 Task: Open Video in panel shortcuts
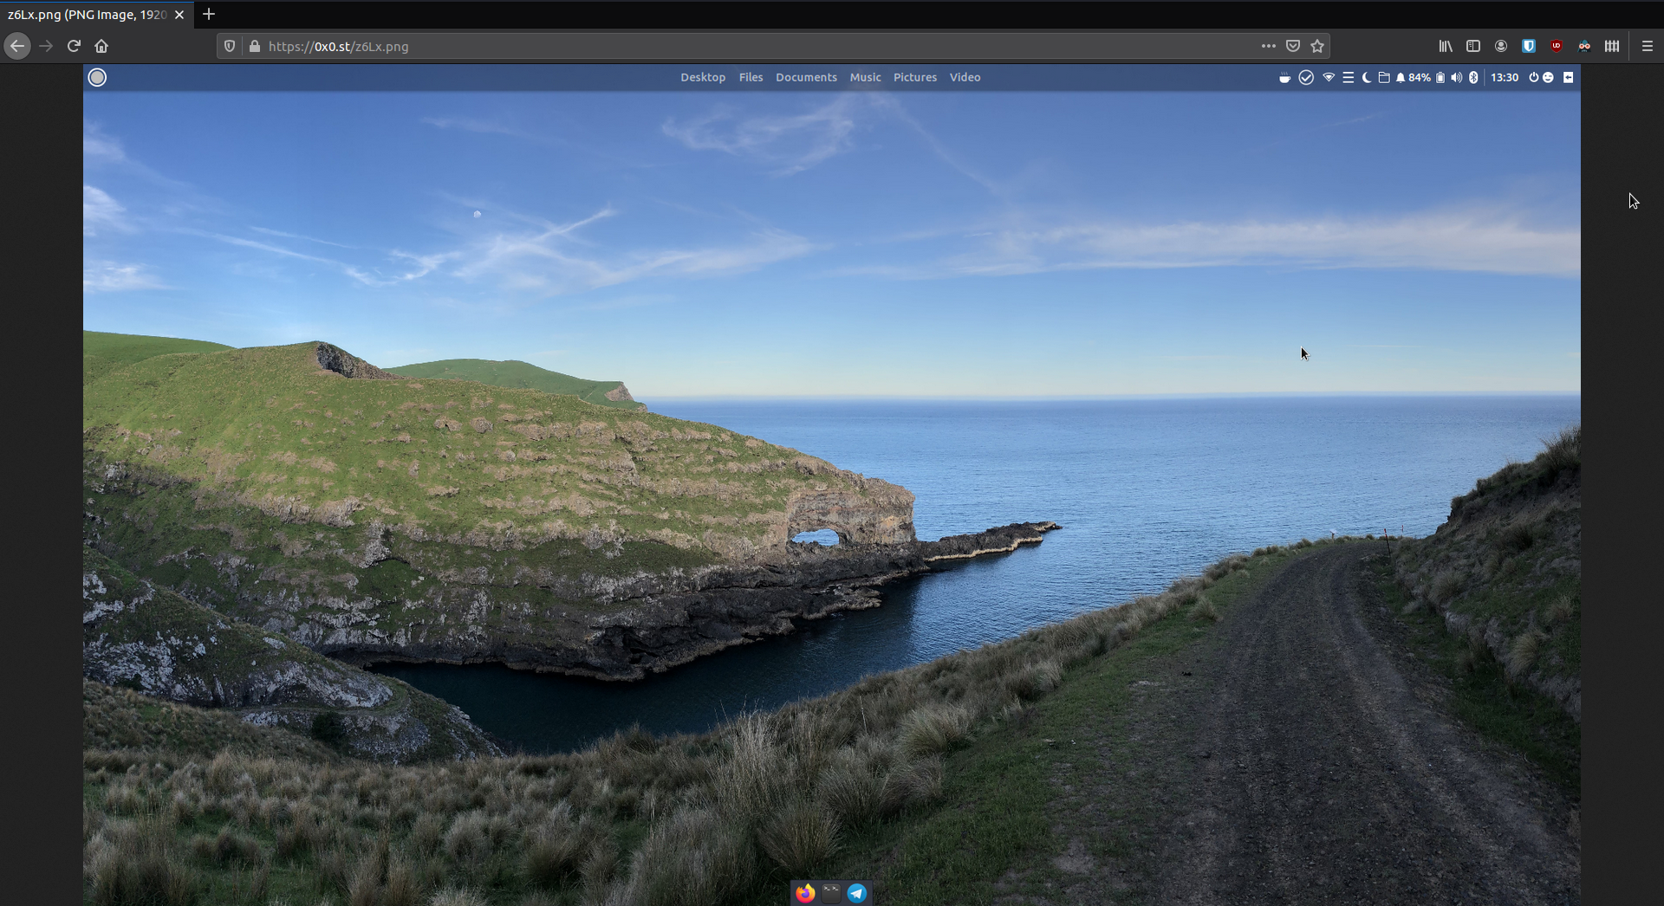click(x=965, y=77)
